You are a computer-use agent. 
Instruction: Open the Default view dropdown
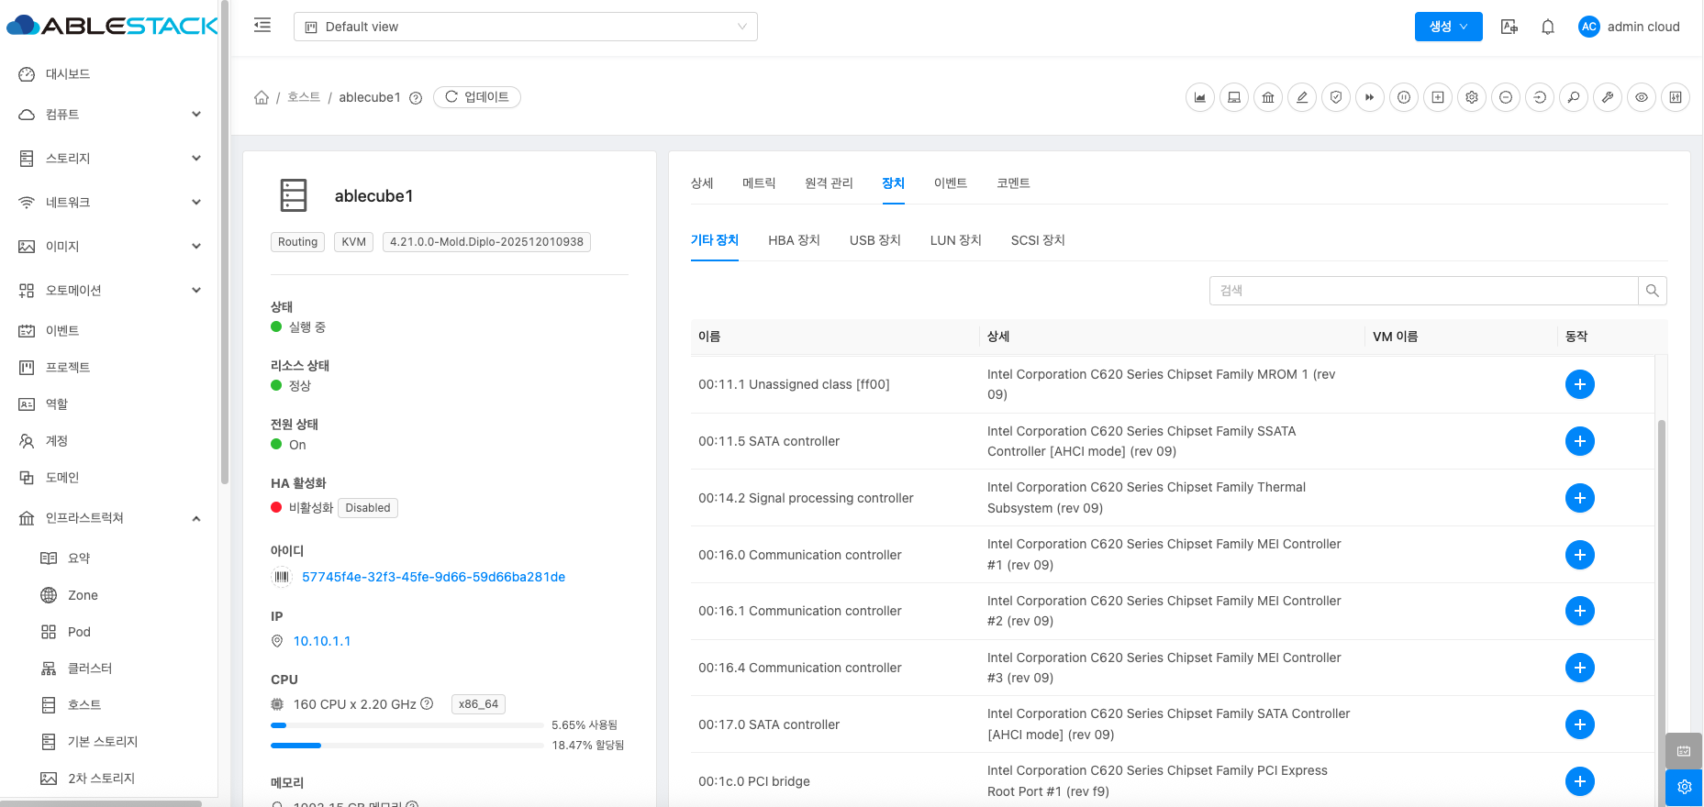click(525, 27)
